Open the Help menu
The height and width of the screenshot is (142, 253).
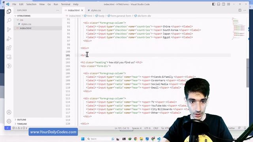76,4
